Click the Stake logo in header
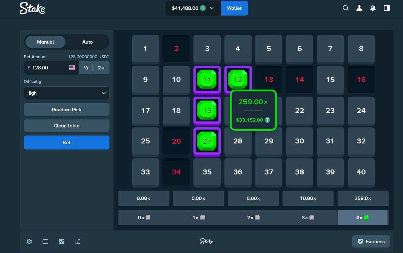Screen dimensions: 403x253 32,8
